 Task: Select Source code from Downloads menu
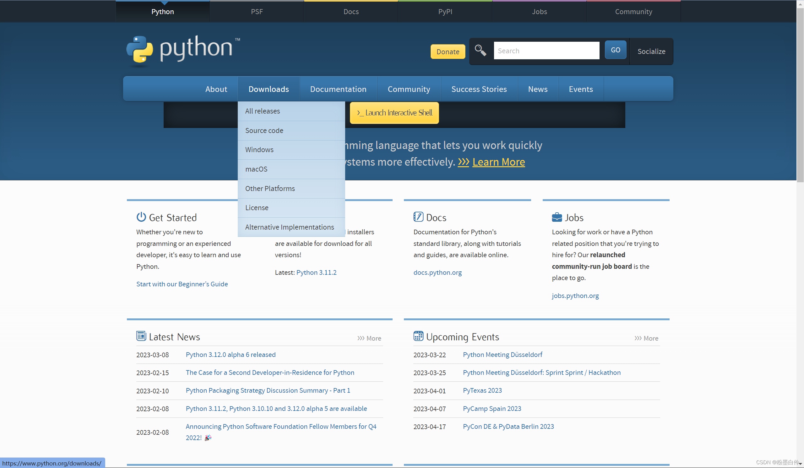pos(291,130)
